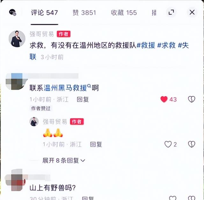Open the 收藏 155 tab
The height and width of the screenshot is (200, 204).
pyautogui.click(x=124, y=13)
